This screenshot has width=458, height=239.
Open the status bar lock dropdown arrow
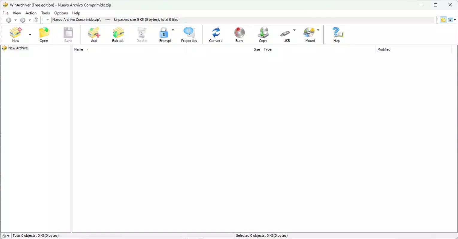pos(8,236)
